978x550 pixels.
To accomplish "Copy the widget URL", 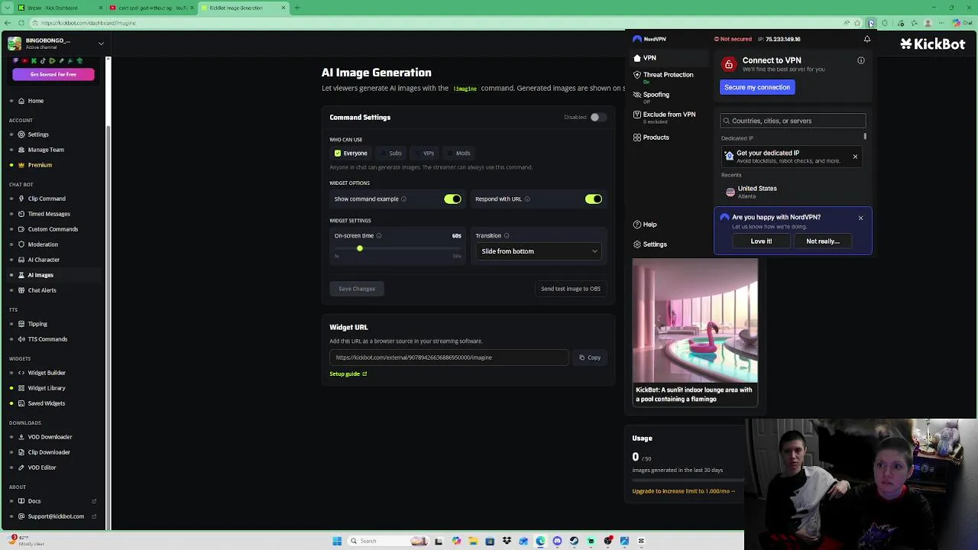I will [x=590, y=357].
